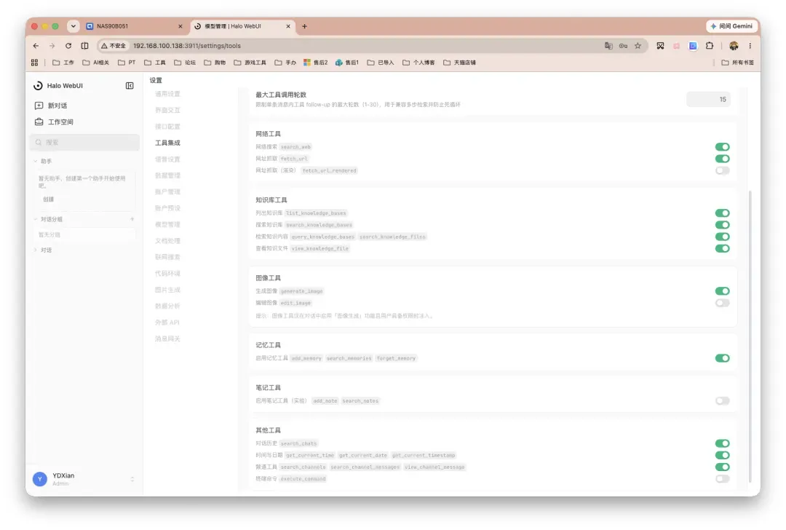Click the YDXian user avatar
The width and height of the screenshot is (786, 530).
[39, 479]
